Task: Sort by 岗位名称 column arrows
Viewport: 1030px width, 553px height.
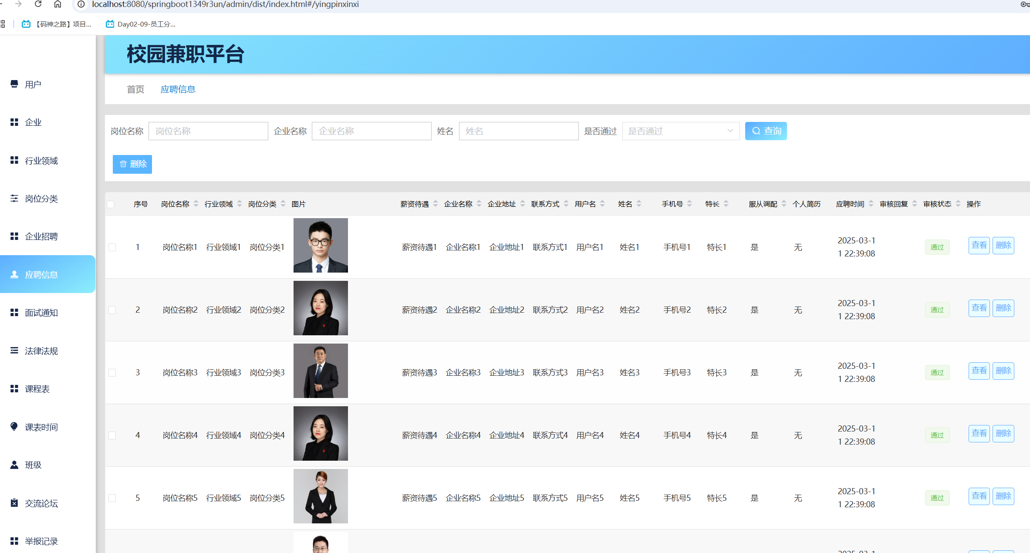Action: [196, 204]
